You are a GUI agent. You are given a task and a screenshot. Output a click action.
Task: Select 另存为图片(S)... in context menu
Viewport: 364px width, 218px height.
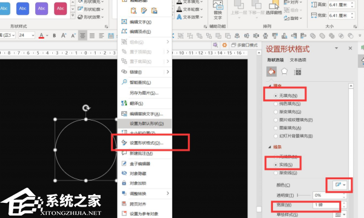(145, 93)
